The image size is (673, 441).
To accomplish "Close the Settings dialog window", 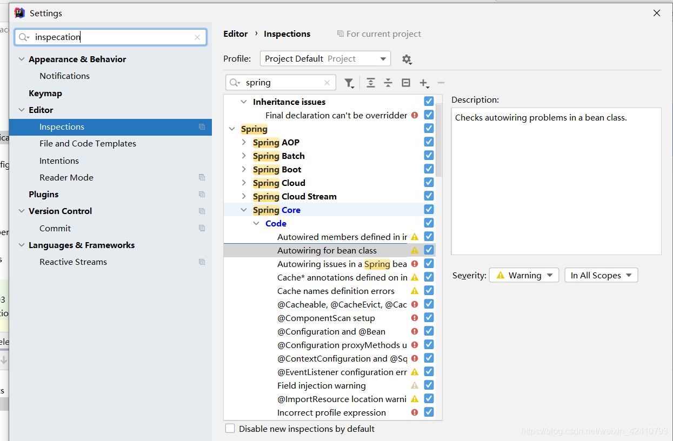I will point(657,13).
